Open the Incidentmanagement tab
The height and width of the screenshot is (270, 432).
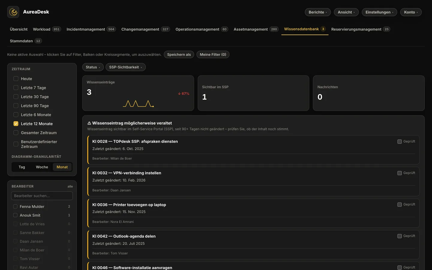(91, 29)
